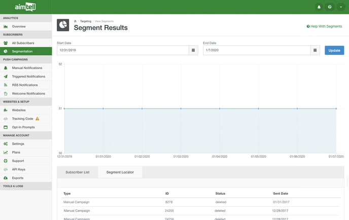Click the Tracking Code warning triangle
The image size is (349, 220).
38,119
